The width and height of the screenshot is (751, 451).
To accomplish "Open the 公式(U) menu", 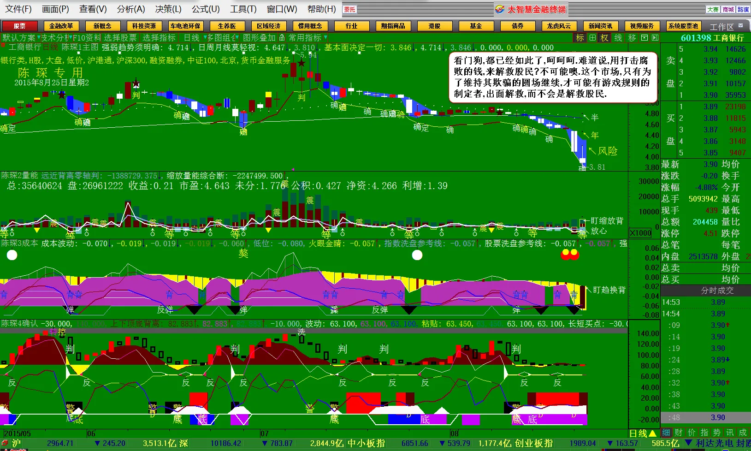I will [x=206, y=9].
